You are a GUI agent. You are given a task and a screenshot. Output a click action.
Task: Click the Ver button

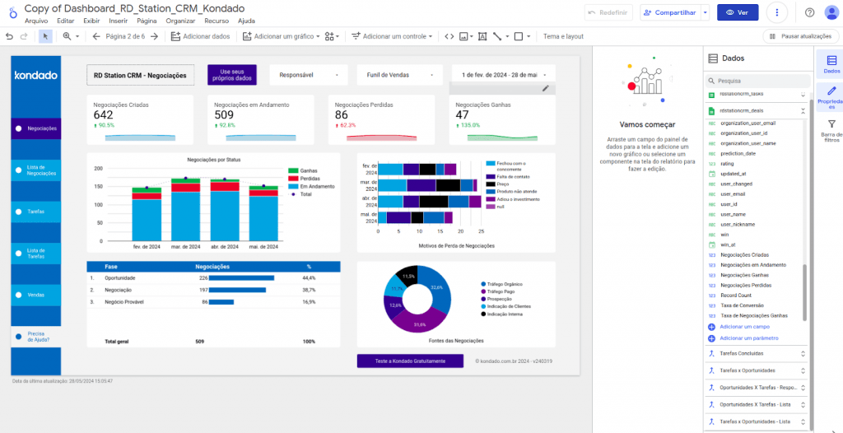[x=737, y=12]
